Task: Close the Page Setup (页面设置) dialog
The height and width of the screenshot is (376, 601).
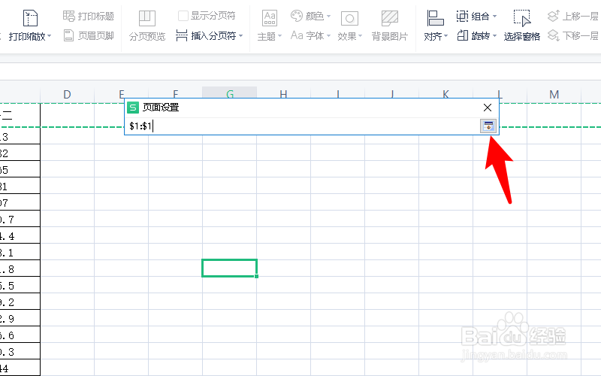Action: click(488, 108)
